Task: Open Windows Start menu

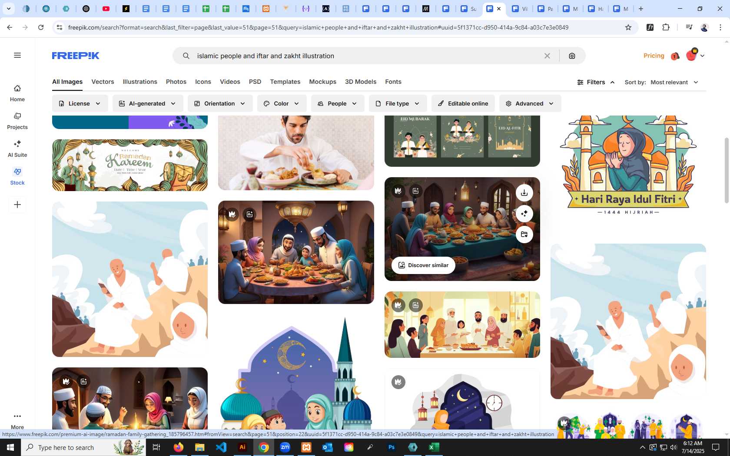Action: coord(10,447)
